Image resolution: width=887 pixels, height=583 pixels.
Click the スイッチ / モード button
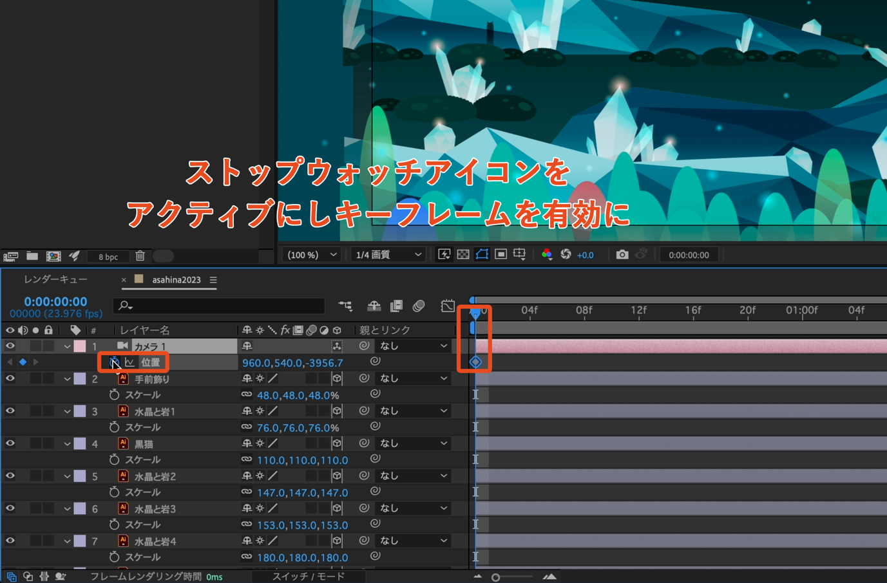coord(308,577)
